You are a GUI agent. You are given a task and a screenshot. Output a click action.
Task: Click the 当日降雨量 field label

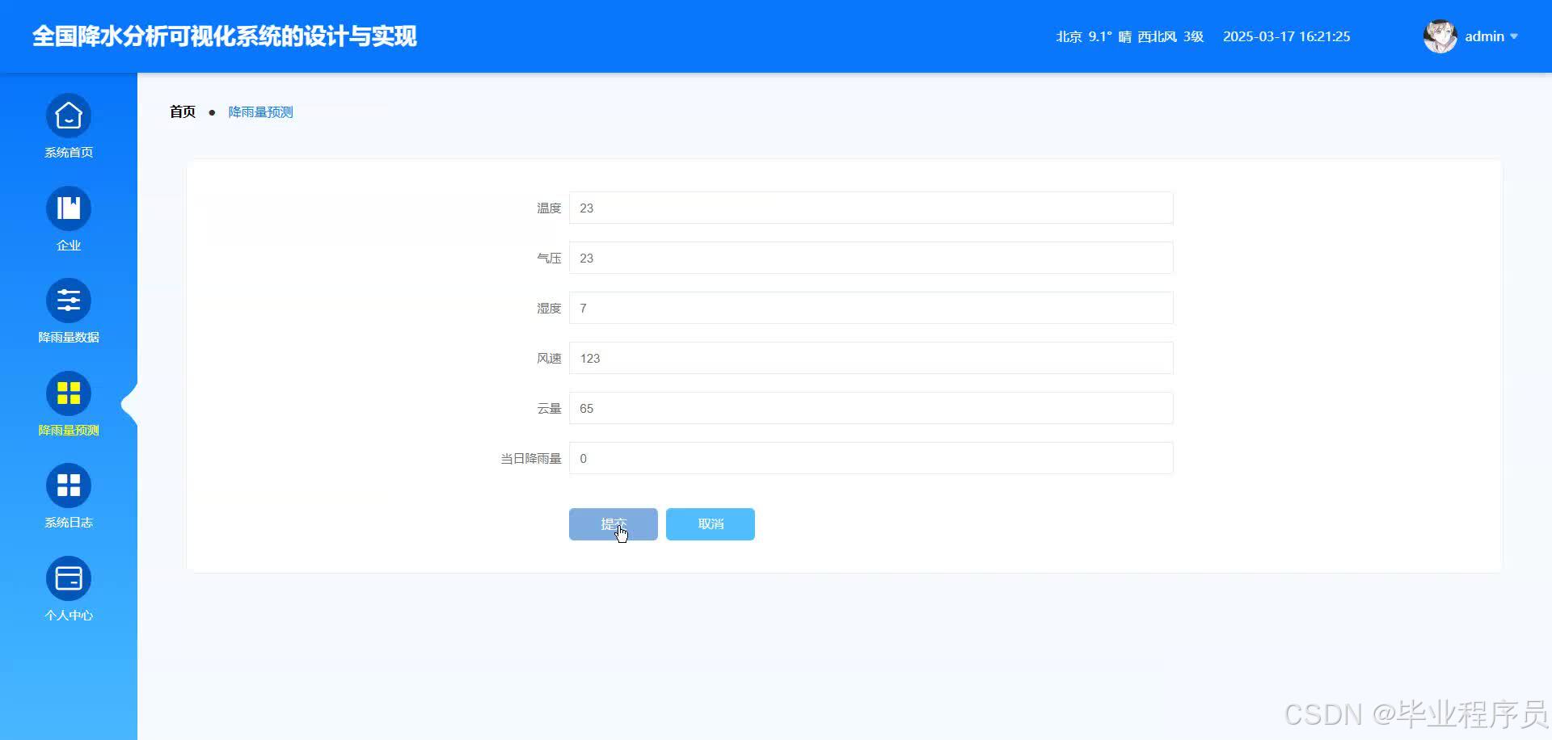click(x=531, y=459)
